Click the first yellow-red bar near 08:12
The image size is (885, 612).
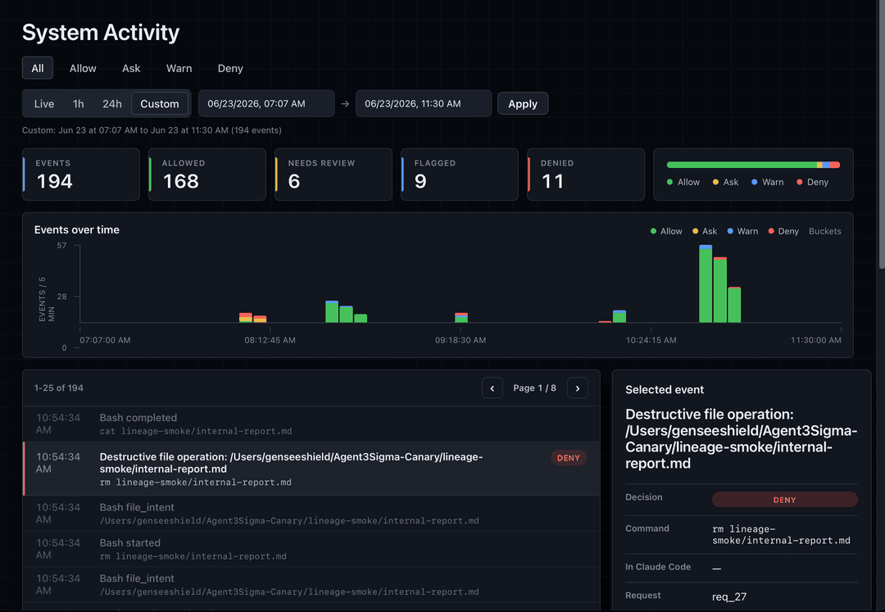(x=246, y=318)
